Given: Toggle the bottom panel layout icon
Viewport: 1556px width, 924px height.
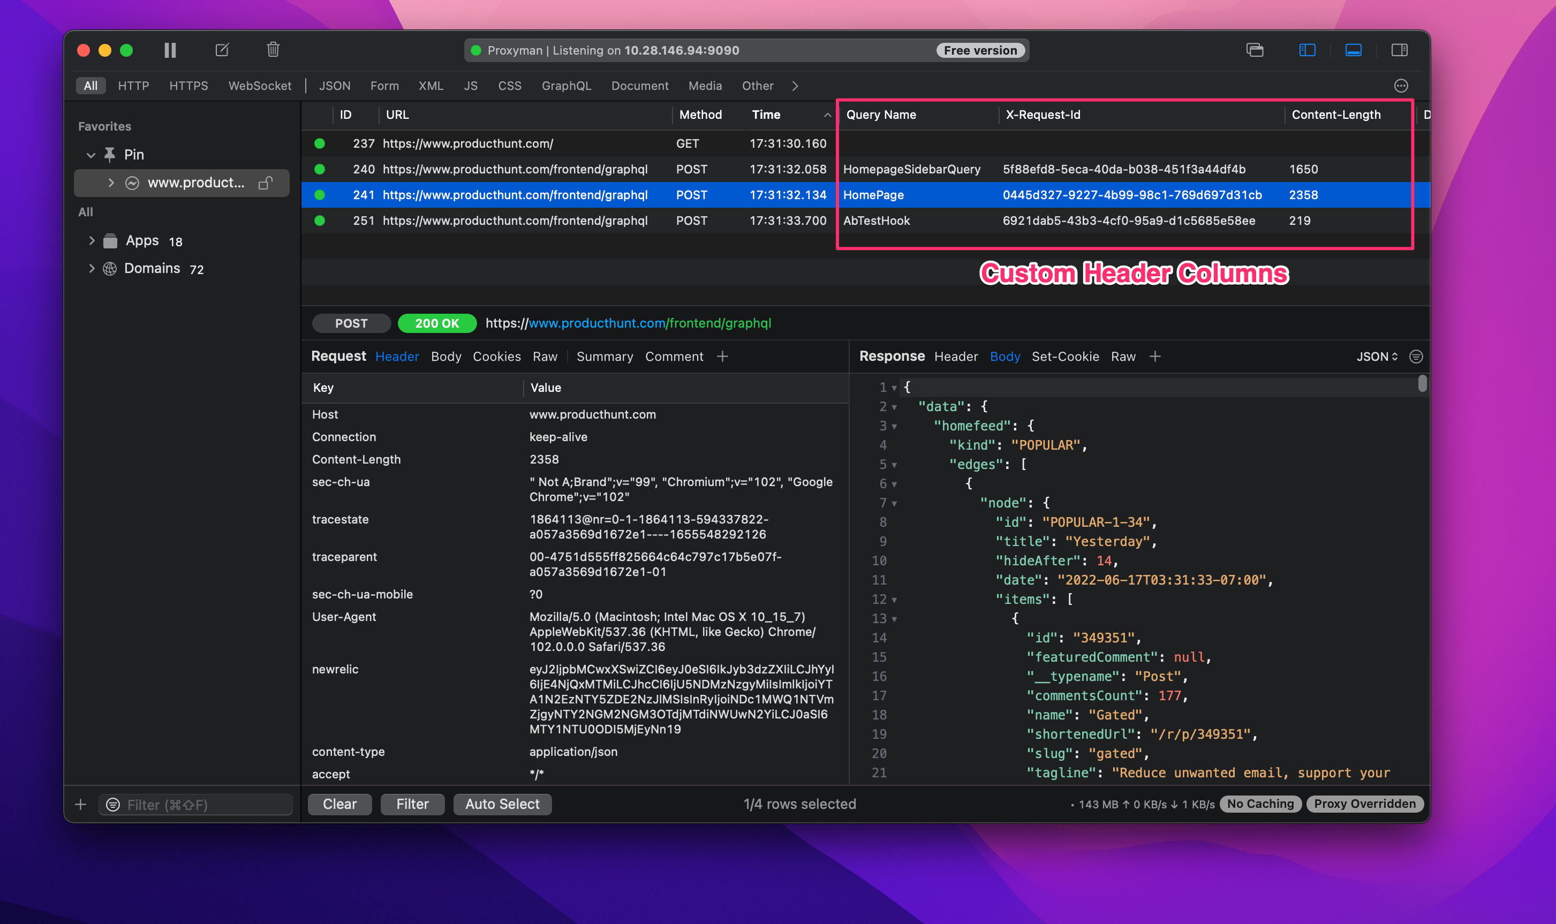Looking at the screenshot, I should click(1353, 50).
